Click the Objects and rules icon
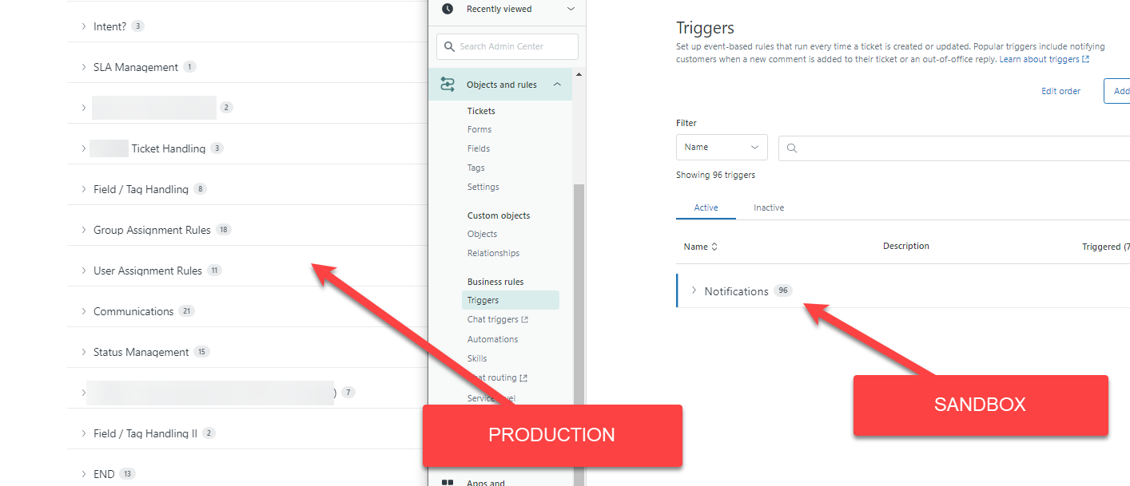Image resolution: width=1130 pixels, height=486 pixels. click(448, 85)
